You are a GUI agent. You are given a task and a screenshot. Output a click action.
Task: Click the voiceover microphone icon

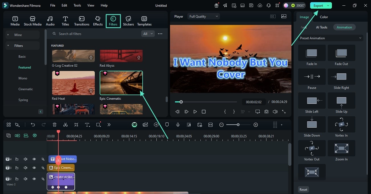[x=178, y=125]
